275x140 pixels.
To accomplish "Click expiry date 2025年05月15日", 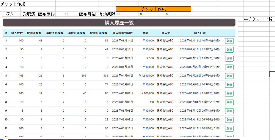I will click(122, 49).
